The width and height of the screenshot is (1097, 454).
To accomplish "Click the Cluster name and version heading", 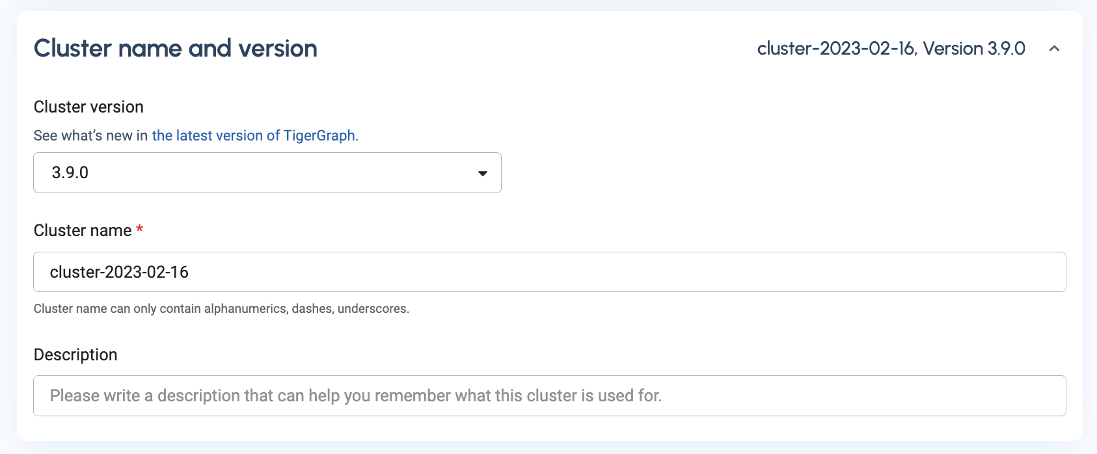I will (176, 48).
